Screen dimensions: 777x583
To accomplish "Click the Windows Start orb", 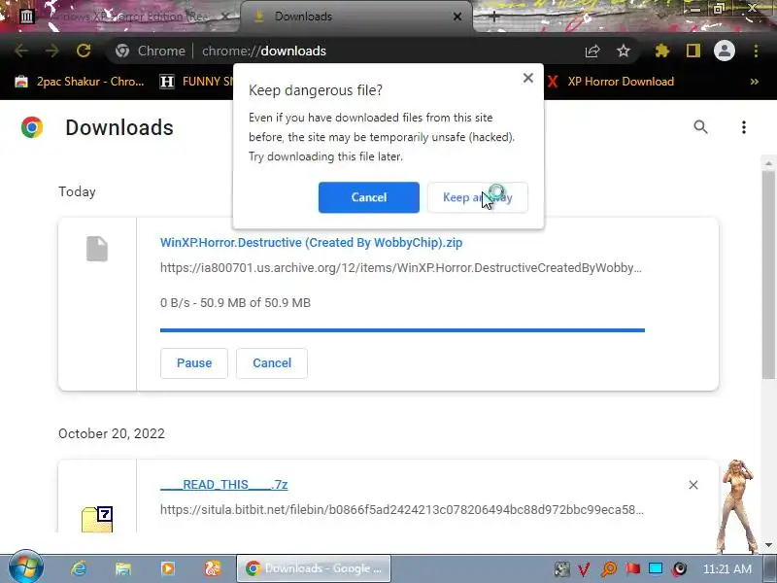I will [26, 567].
